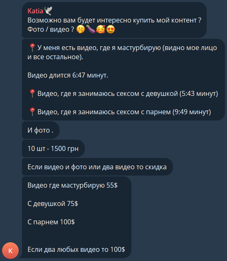Select the message mentioning 'скидка'
This screenshot has height=261, width=227.
(x=97, y=167)
